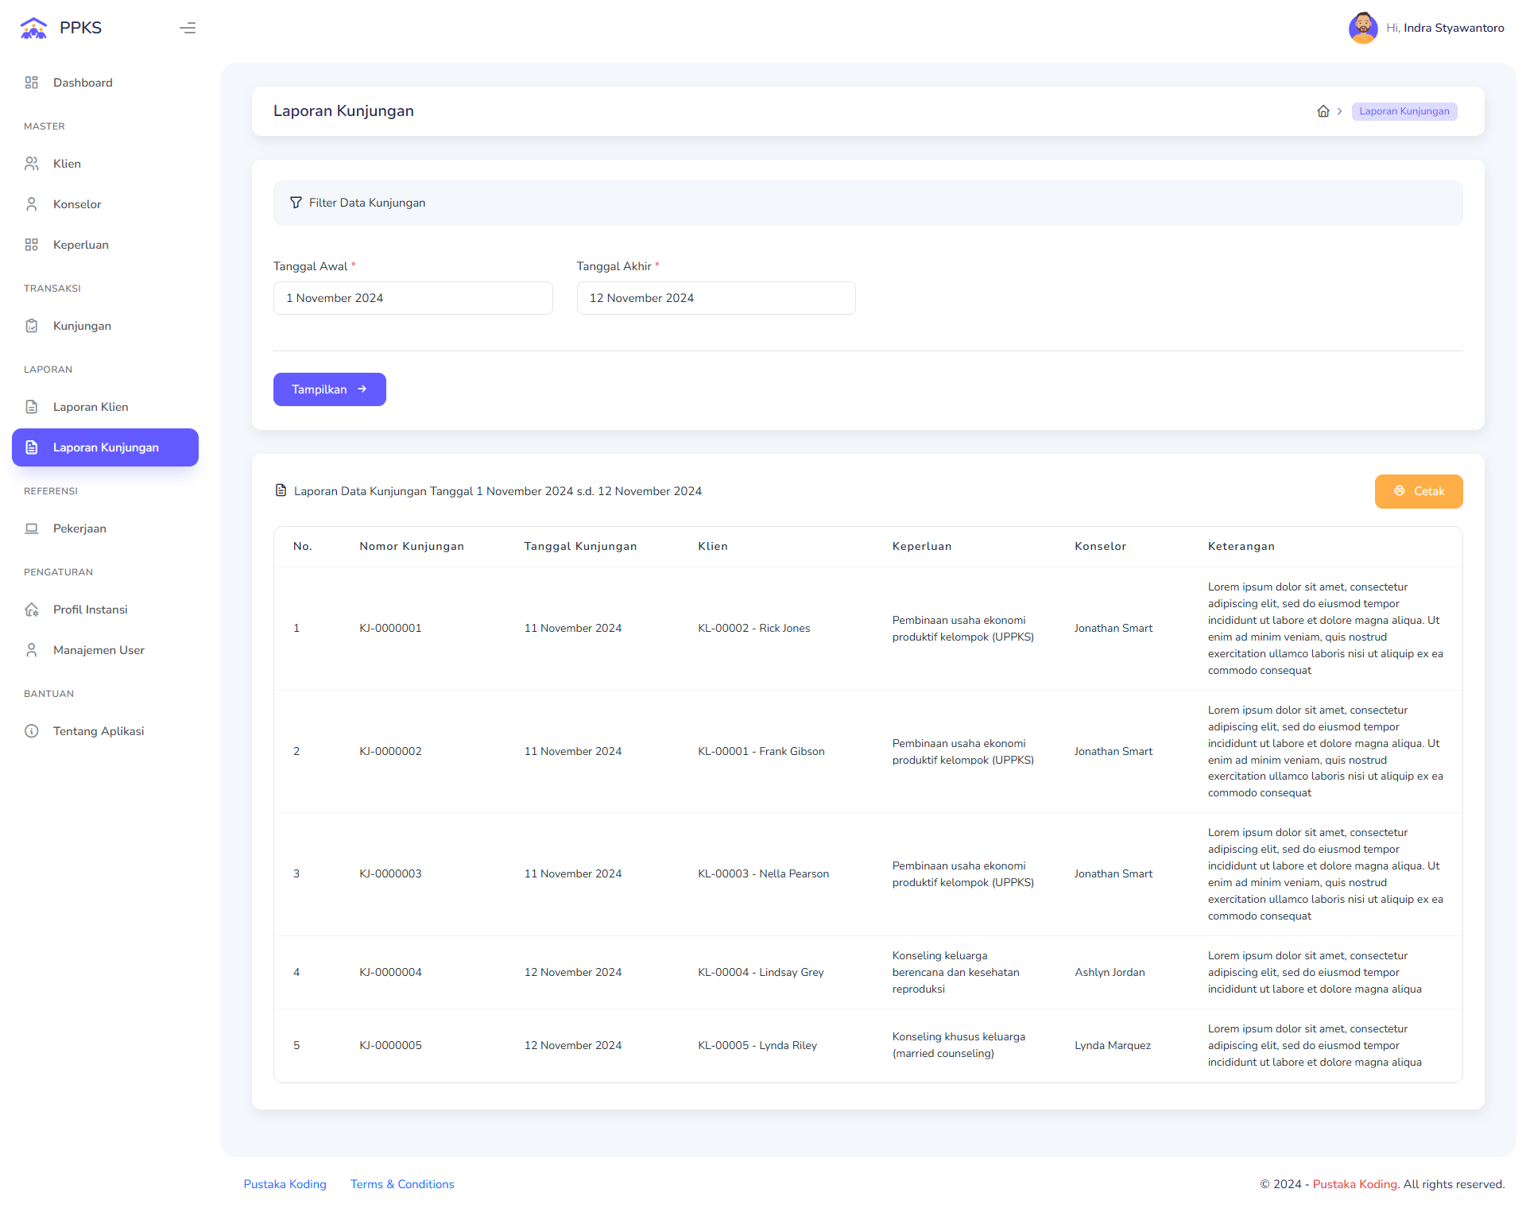
Task: Click the Laporan Kunjungan document icon in sidebar
Action: 32,447
